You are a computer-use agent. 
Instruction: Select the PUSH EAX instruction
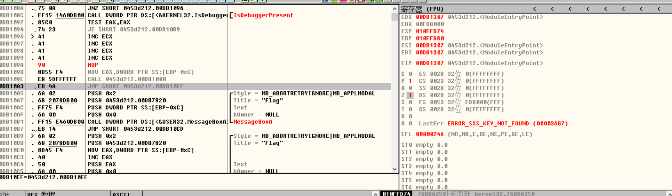(102, 164)
